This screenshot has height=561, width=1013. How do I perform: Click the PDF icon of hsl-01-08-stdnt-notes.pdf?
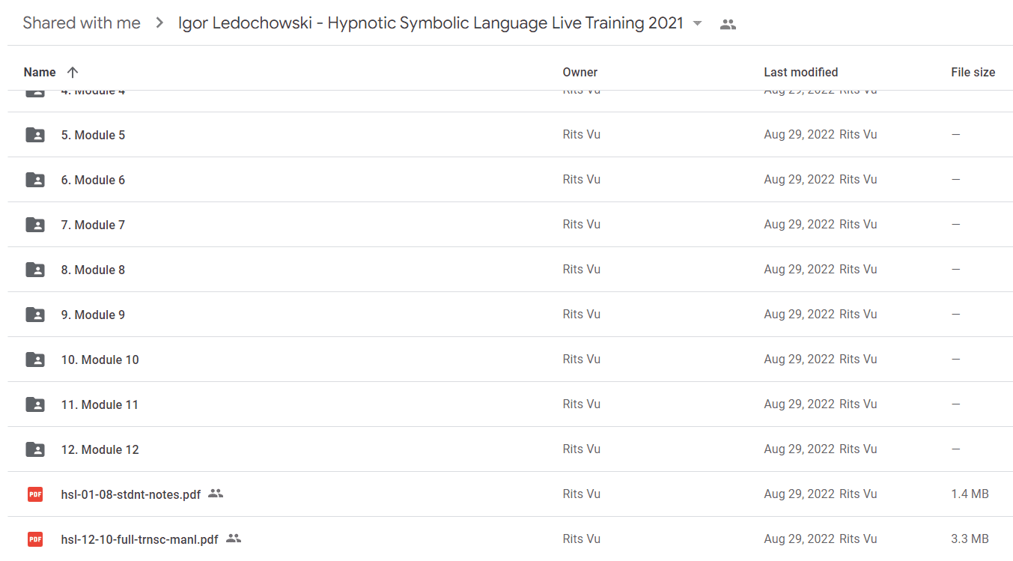tap(35, 494)
